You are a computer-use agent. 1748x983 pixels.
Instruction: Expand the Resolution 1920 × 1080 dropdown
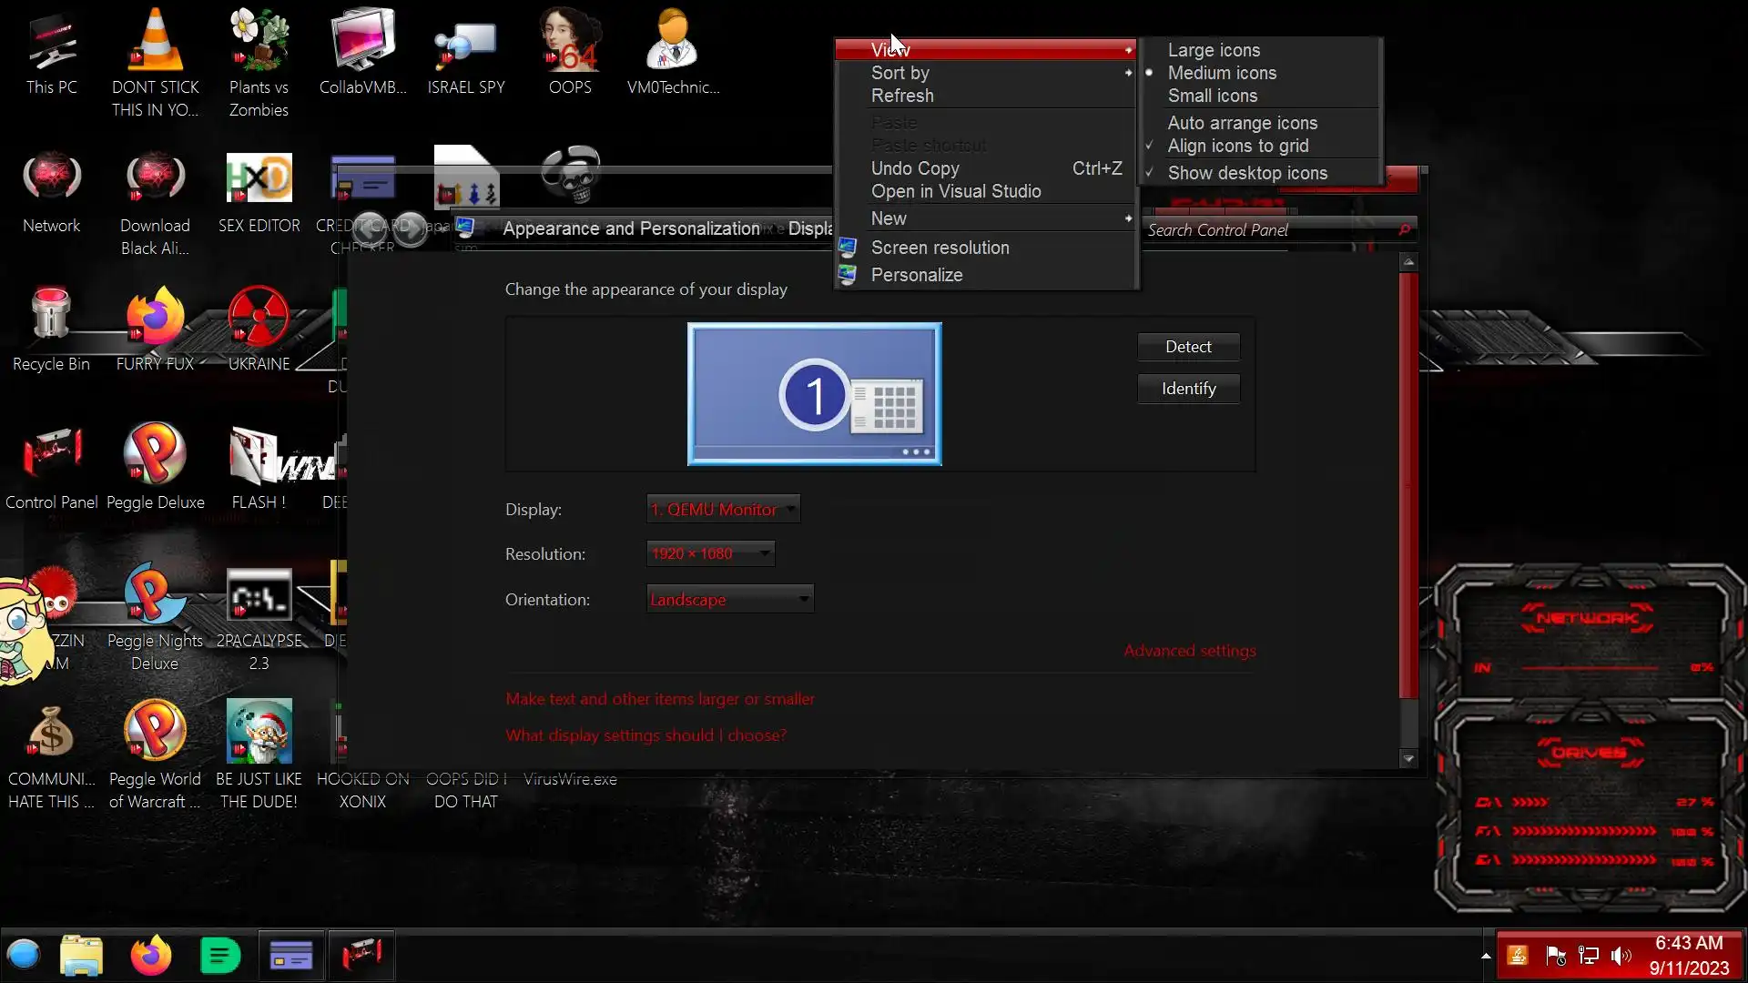710,553
